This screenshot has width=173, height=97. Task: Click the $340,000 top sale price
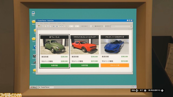94,57
